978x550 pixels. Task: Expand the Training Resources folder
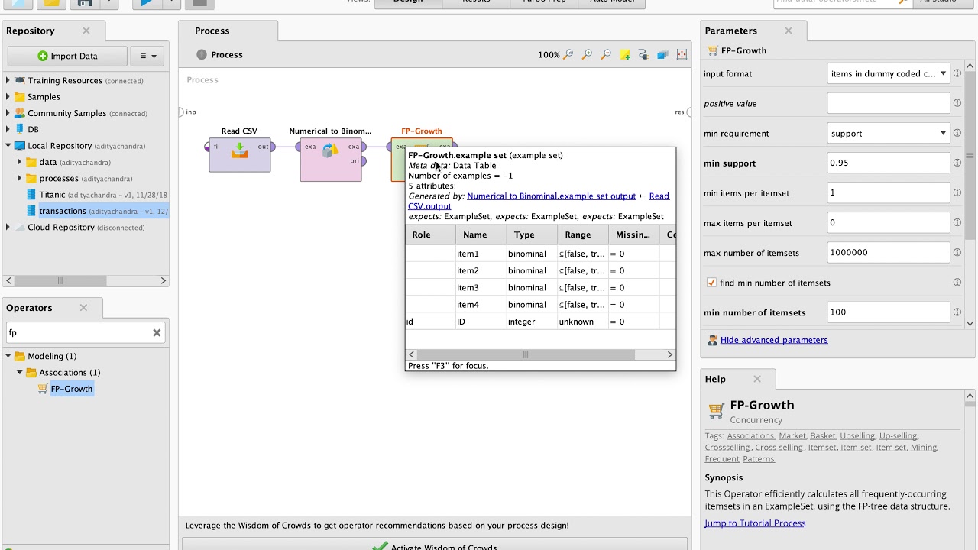(x=8, y=80)
